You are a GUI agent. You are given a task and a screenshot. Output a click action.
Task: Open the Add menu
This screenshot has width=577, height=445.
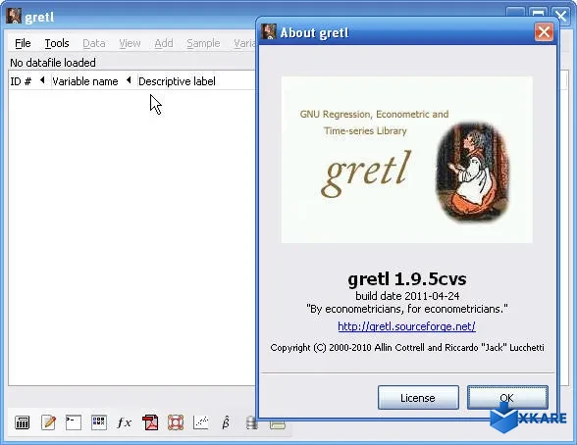tap(164, 43)
